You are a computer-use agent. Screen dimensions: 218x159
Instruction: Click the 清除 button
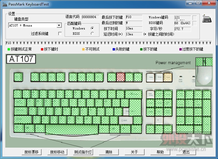[109, 152]
